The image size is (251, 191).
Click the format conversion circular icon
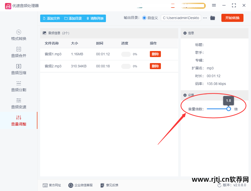pyautogui.click(x=19, y=32)
